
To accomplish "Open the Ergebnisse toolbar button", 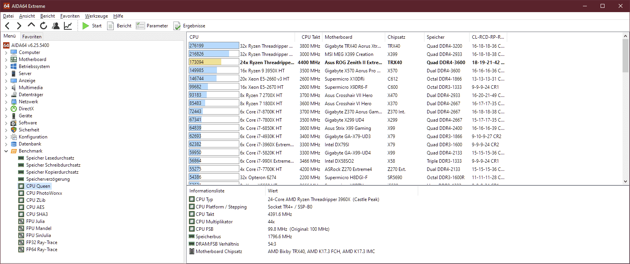I will (x=189, y=26).
